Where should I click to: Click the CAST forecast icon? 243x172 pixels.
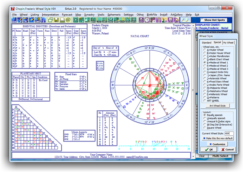[x=110, y=20]
